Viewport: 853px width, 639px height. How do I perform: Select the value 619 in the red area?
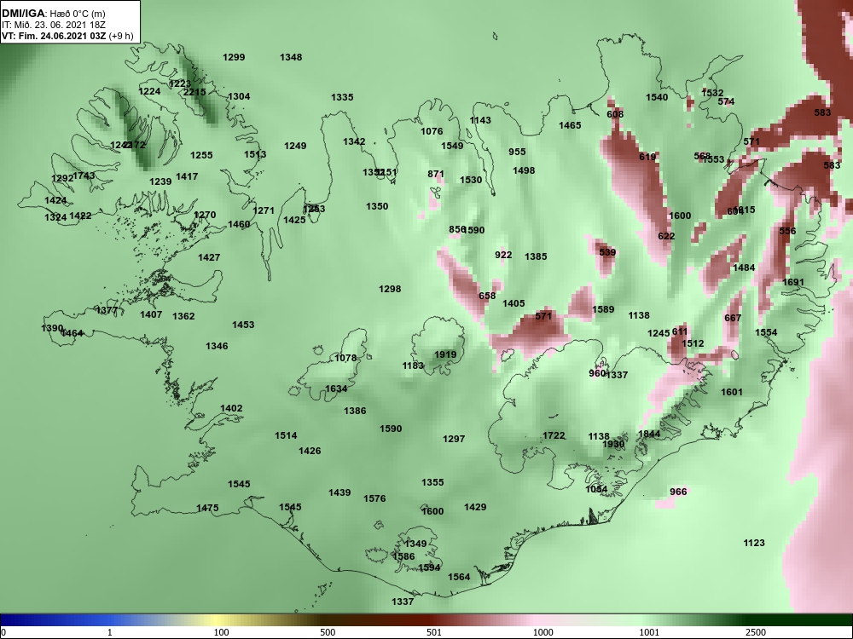coord(647,157)
